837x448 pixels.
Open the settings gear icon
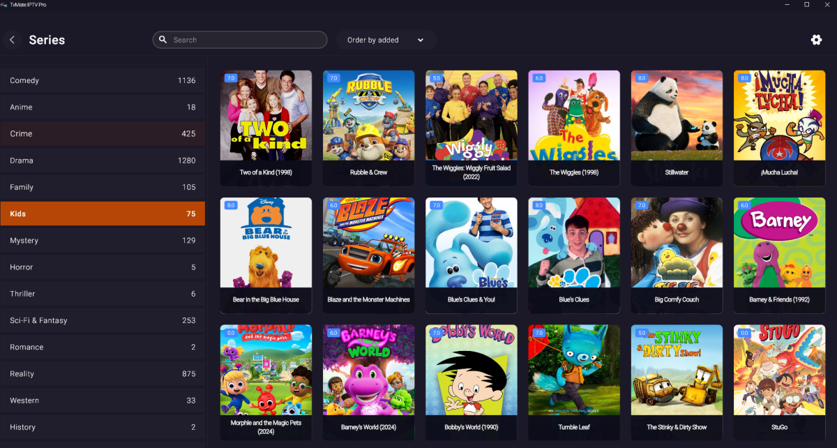[816, 40]
